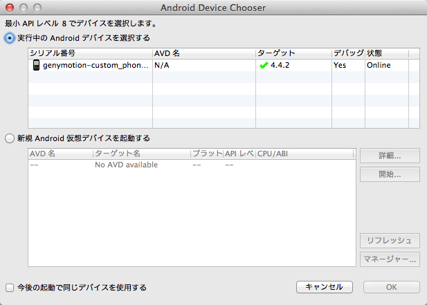
Task: Select launch new Android virtual device radio
Action: point(10,138)
